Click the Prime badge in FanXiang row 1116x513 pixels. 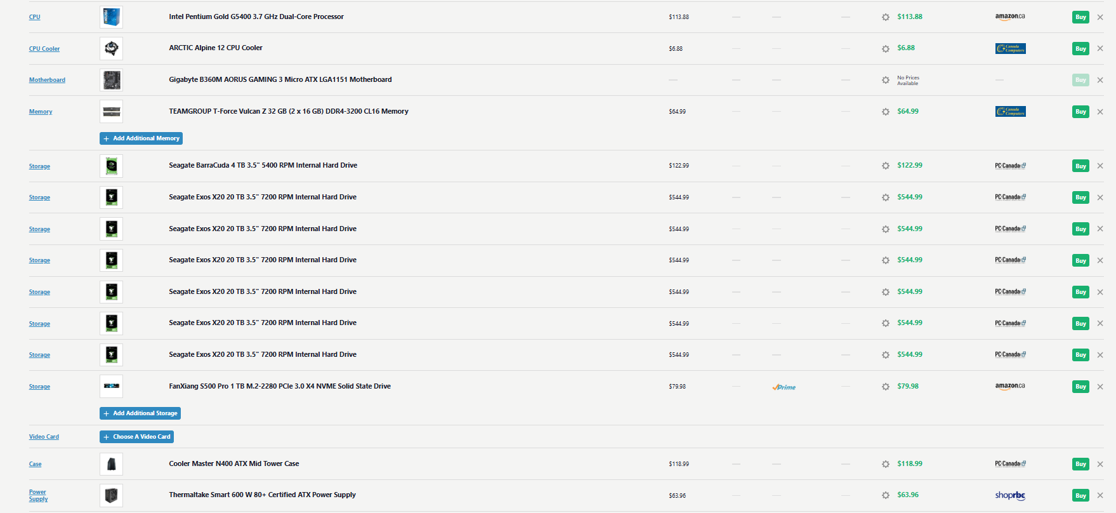(784, 387)
